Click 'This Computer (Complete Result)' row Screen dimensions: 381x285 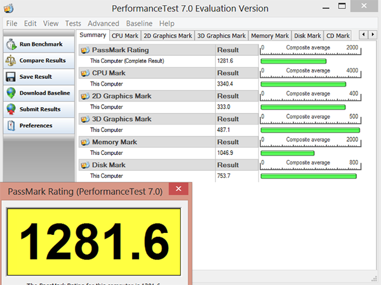tap(169, 61)
